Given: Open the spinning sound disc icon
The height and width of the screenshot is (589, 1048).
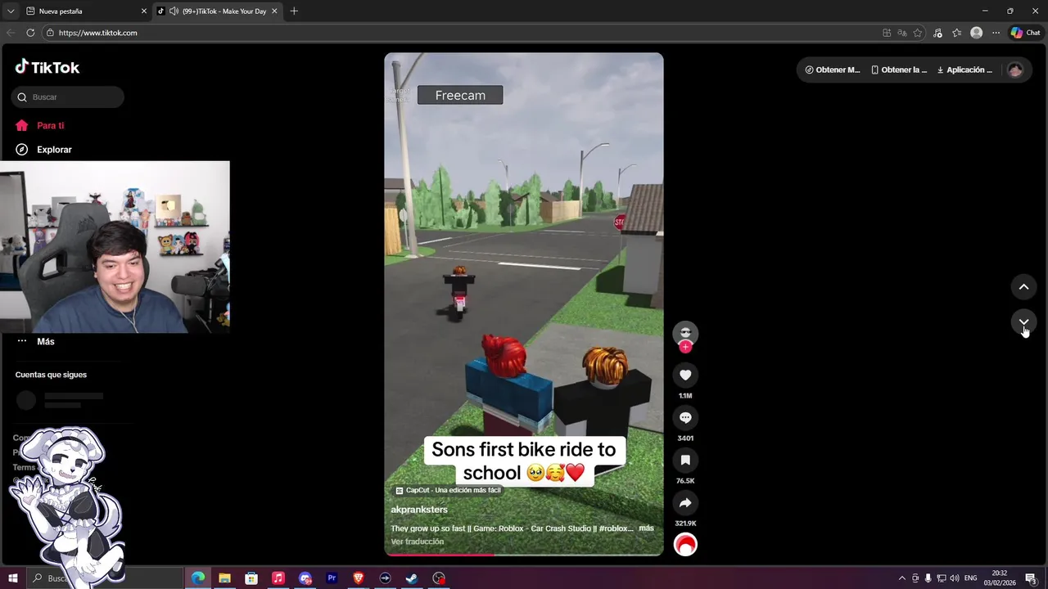Looking at the screenshot, I should (685, 544).
